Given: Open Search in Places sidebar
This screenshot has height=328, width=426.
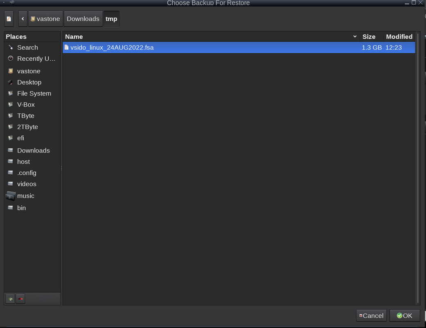Looking at the screenshot, I should coord(32,48).
